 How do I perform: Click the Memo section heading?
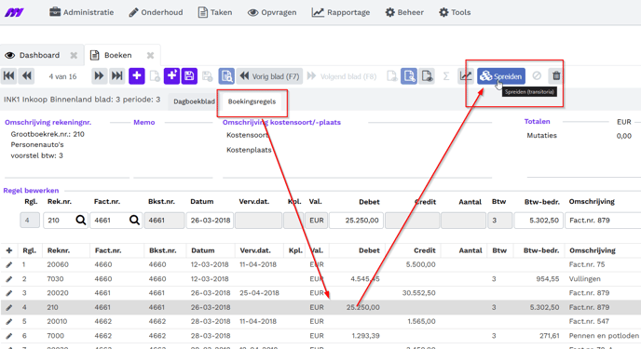click(143, 122)
